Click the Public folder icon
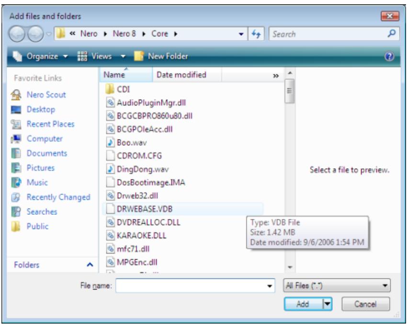407x324 pixels. (16, 226)
